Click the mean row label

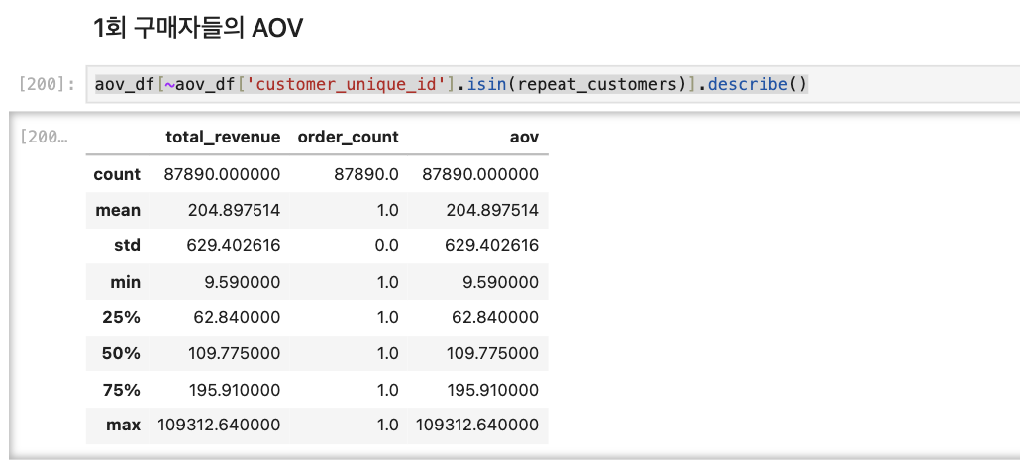click(118, 210)
